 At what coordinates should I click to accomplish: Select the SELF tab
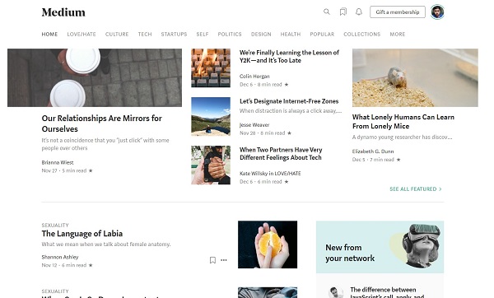click(203, 34)
